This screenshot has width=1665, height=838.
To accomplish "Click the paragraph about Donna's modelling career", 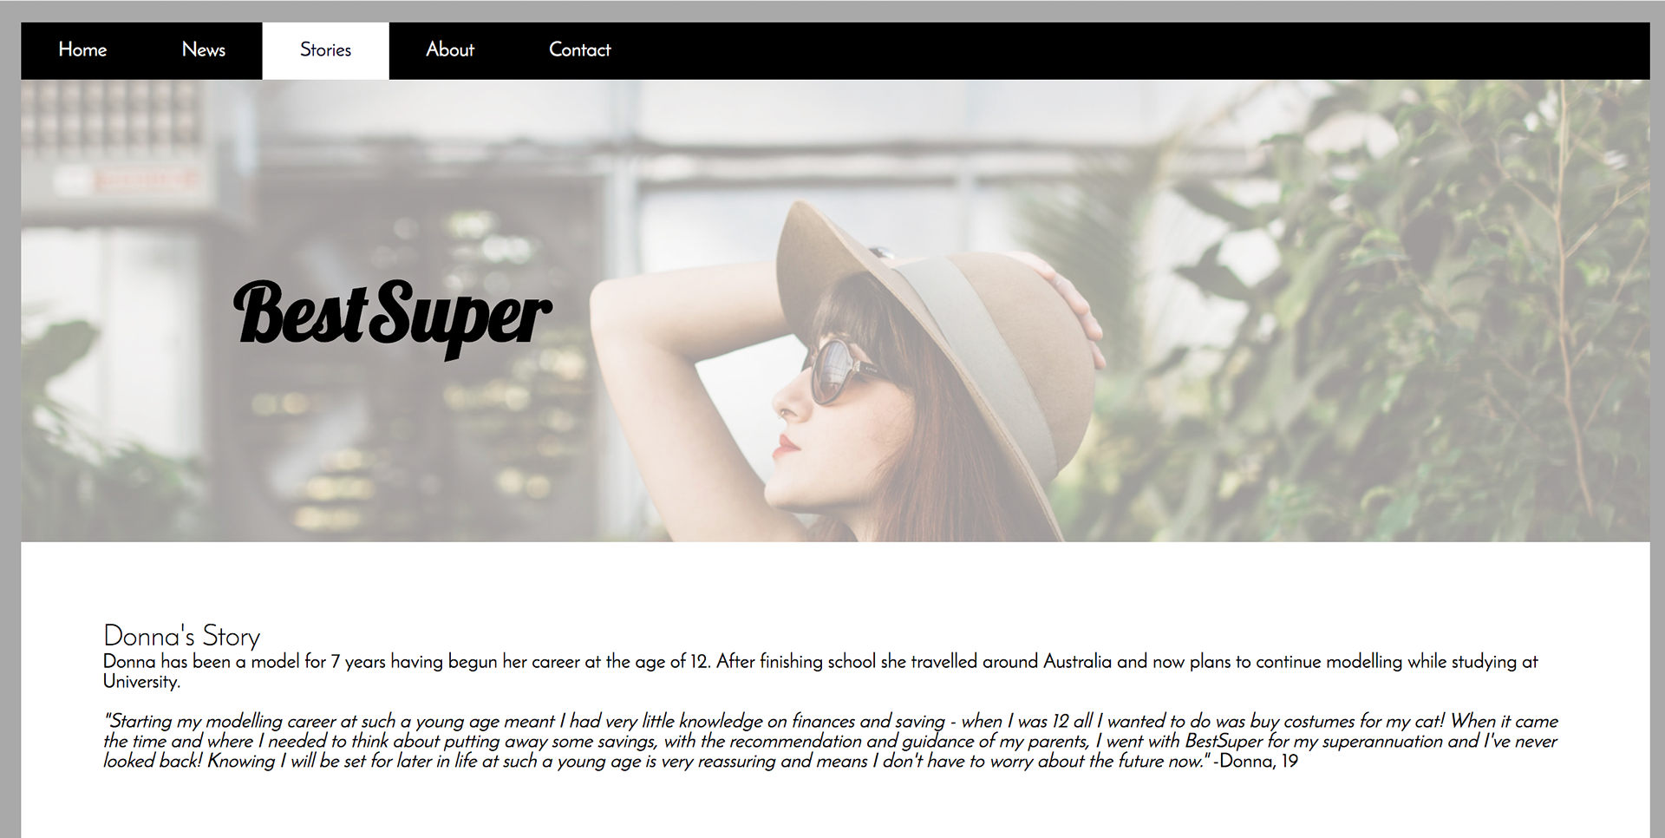I will pyautogui.click(x=820, y=671).
